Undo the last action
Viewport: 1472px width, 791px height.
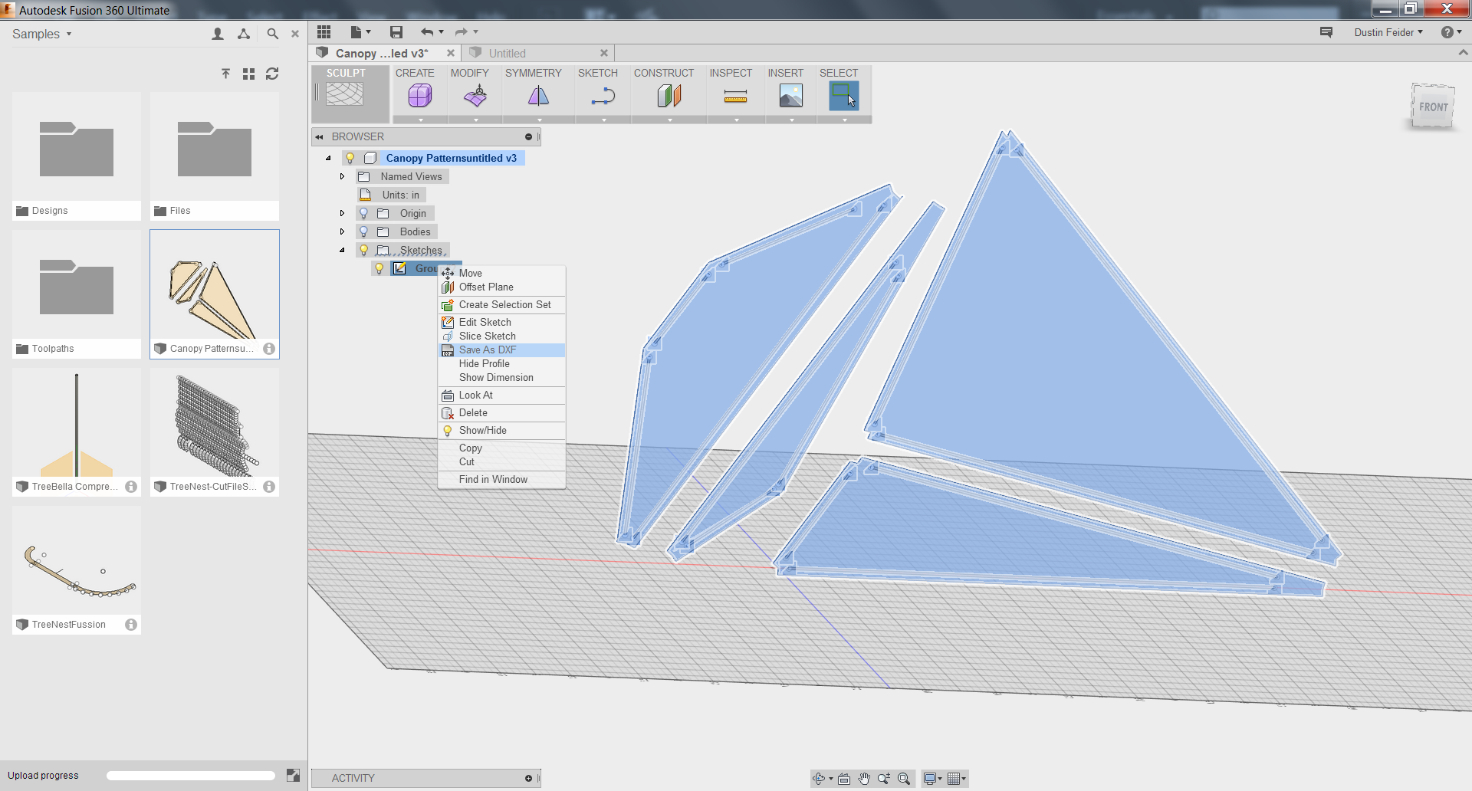[x=427, y=32]
